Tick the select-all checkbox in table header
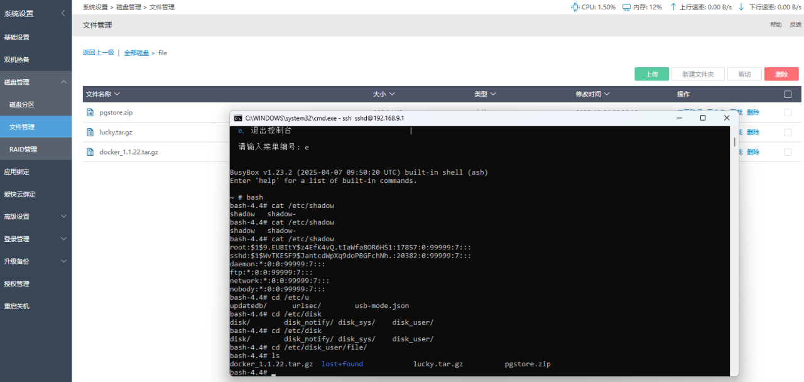Image resolution: width=804 pixels, height=382 pixels. 788,94
